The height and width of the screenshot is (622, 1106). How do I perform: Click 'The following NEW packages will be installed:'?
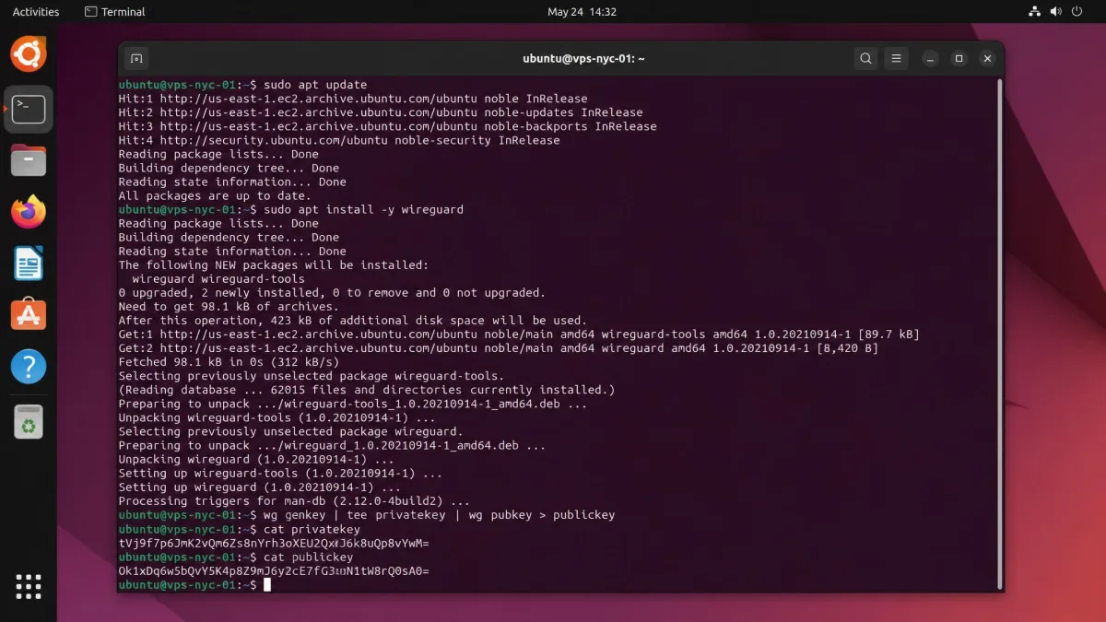coord(274,264)
